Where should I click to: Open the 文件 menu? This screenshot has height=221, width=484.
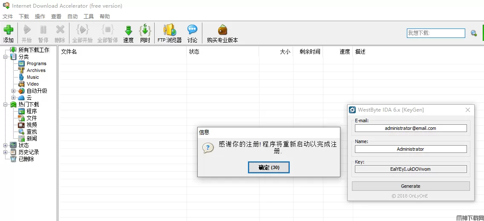[x=8, y=16]
